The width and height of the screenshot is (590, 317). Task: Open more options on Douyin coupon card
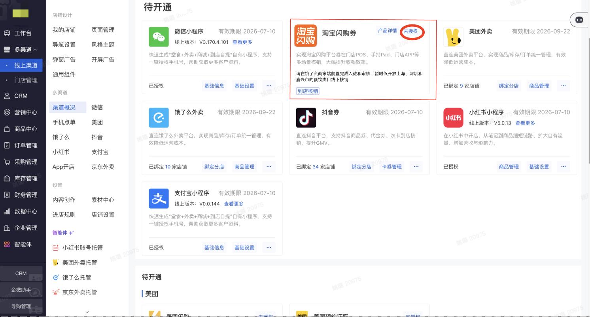coord(416,166)
